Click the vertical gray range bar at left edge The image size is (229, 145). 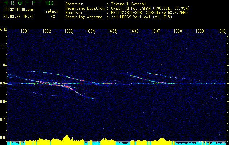click(x=7, y=84)
